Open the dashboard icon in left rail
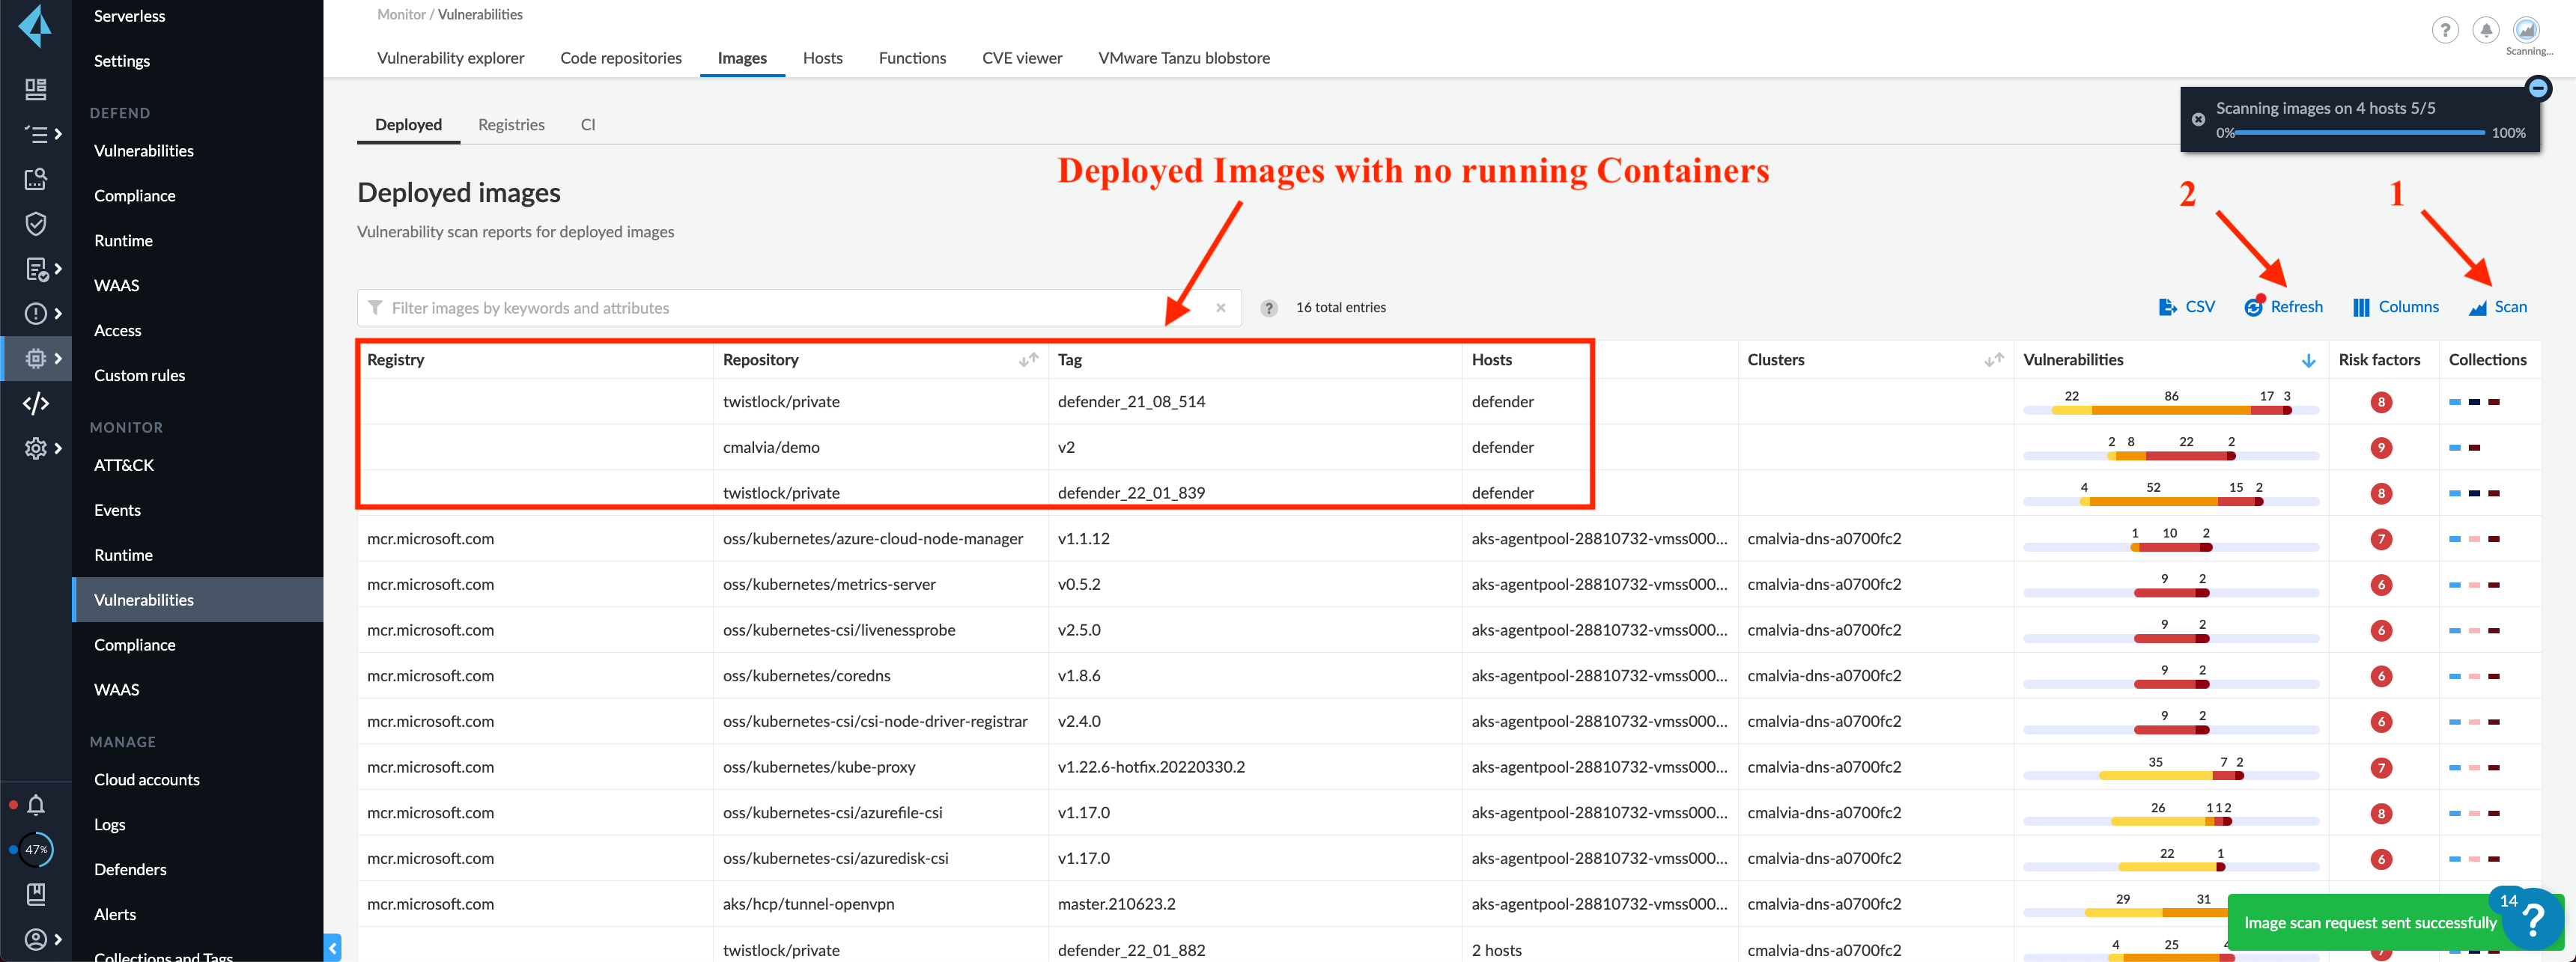This screenshot has height=962, width=2576. pyautogui.click(x=36, y=89)
